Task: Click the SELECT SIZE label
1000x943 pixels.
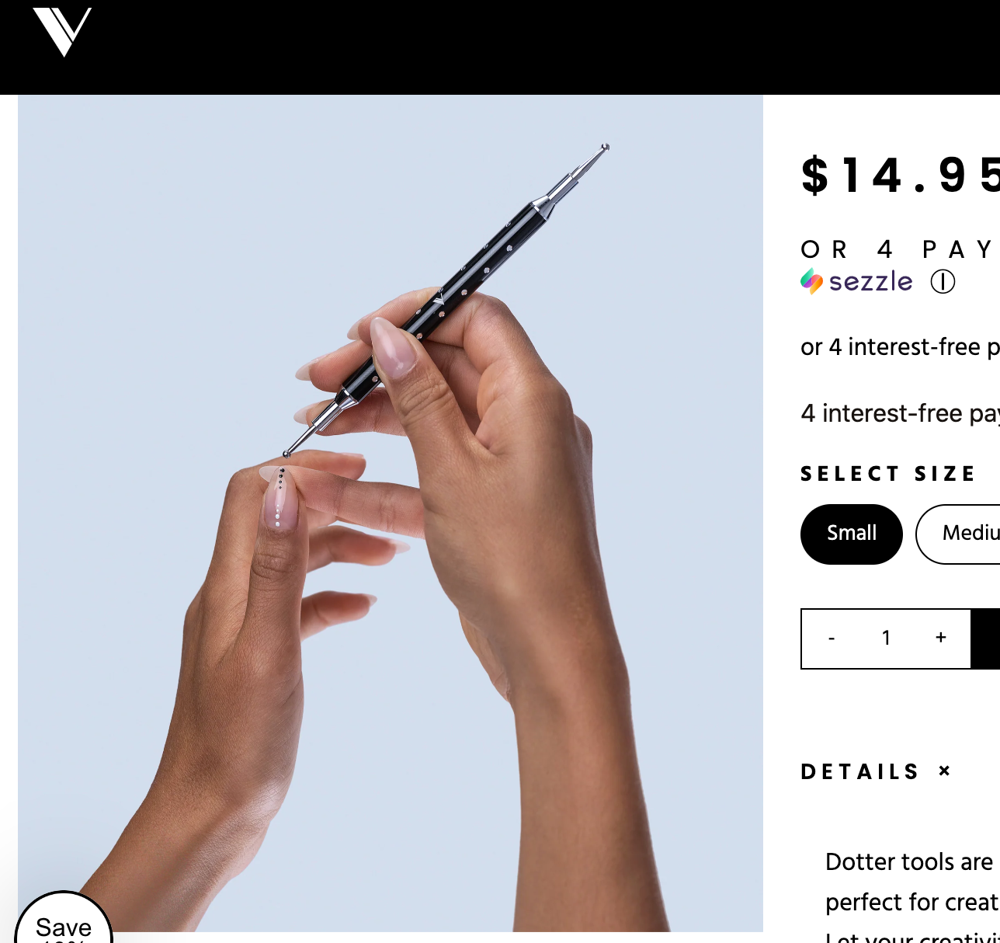Action: (x=888, y=474)
